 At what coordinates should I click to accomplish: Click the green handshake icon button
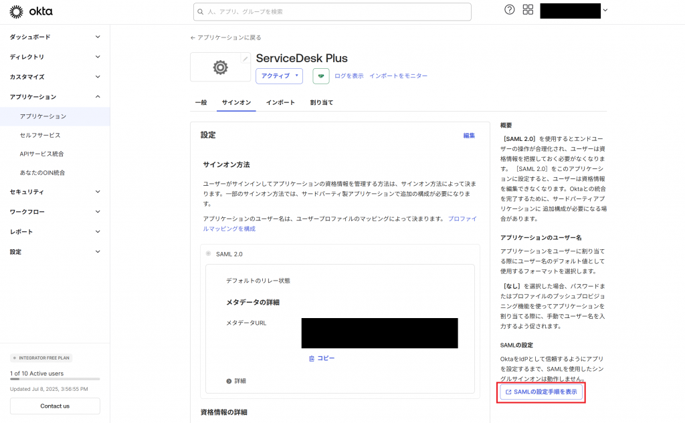coord(320,76)
